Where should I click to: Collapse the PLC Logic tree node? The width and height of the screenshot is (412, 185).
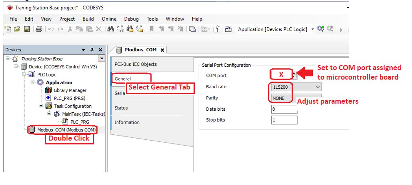[24, 75]
